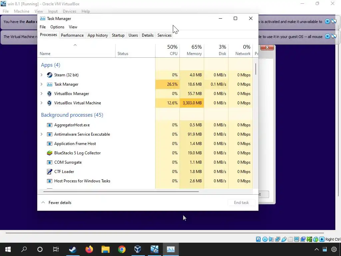
Task: Expand the VirtualBox Manager process group
Action: pyautogui.click(x=42, y=94)
